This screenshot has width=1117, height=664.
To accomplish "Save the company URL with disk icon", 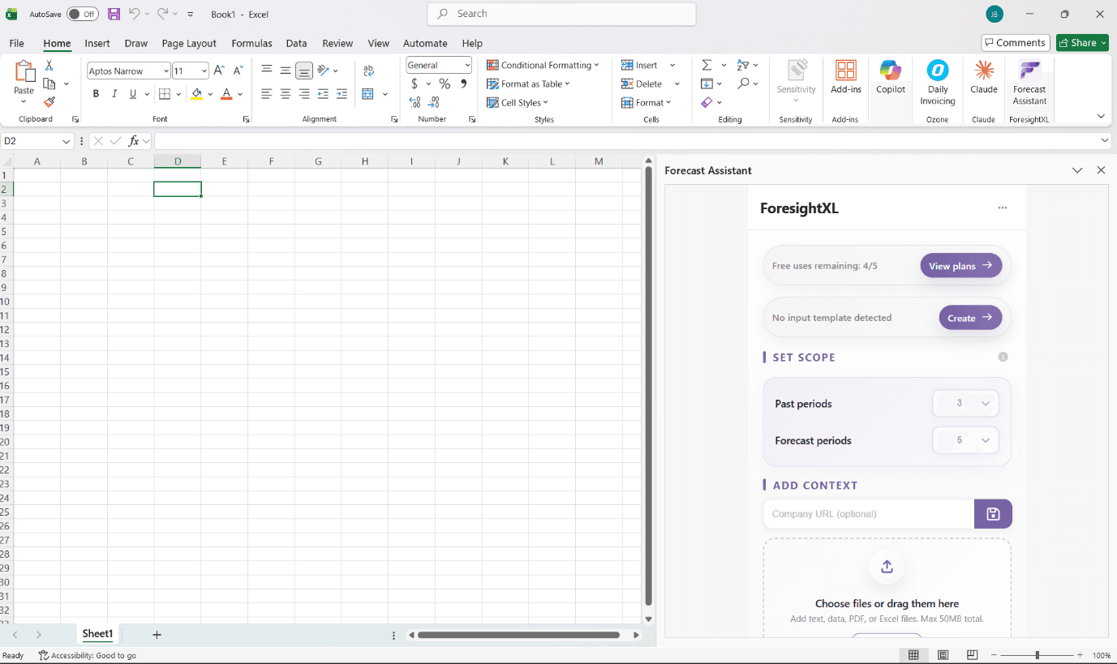I will pos(993,514).
